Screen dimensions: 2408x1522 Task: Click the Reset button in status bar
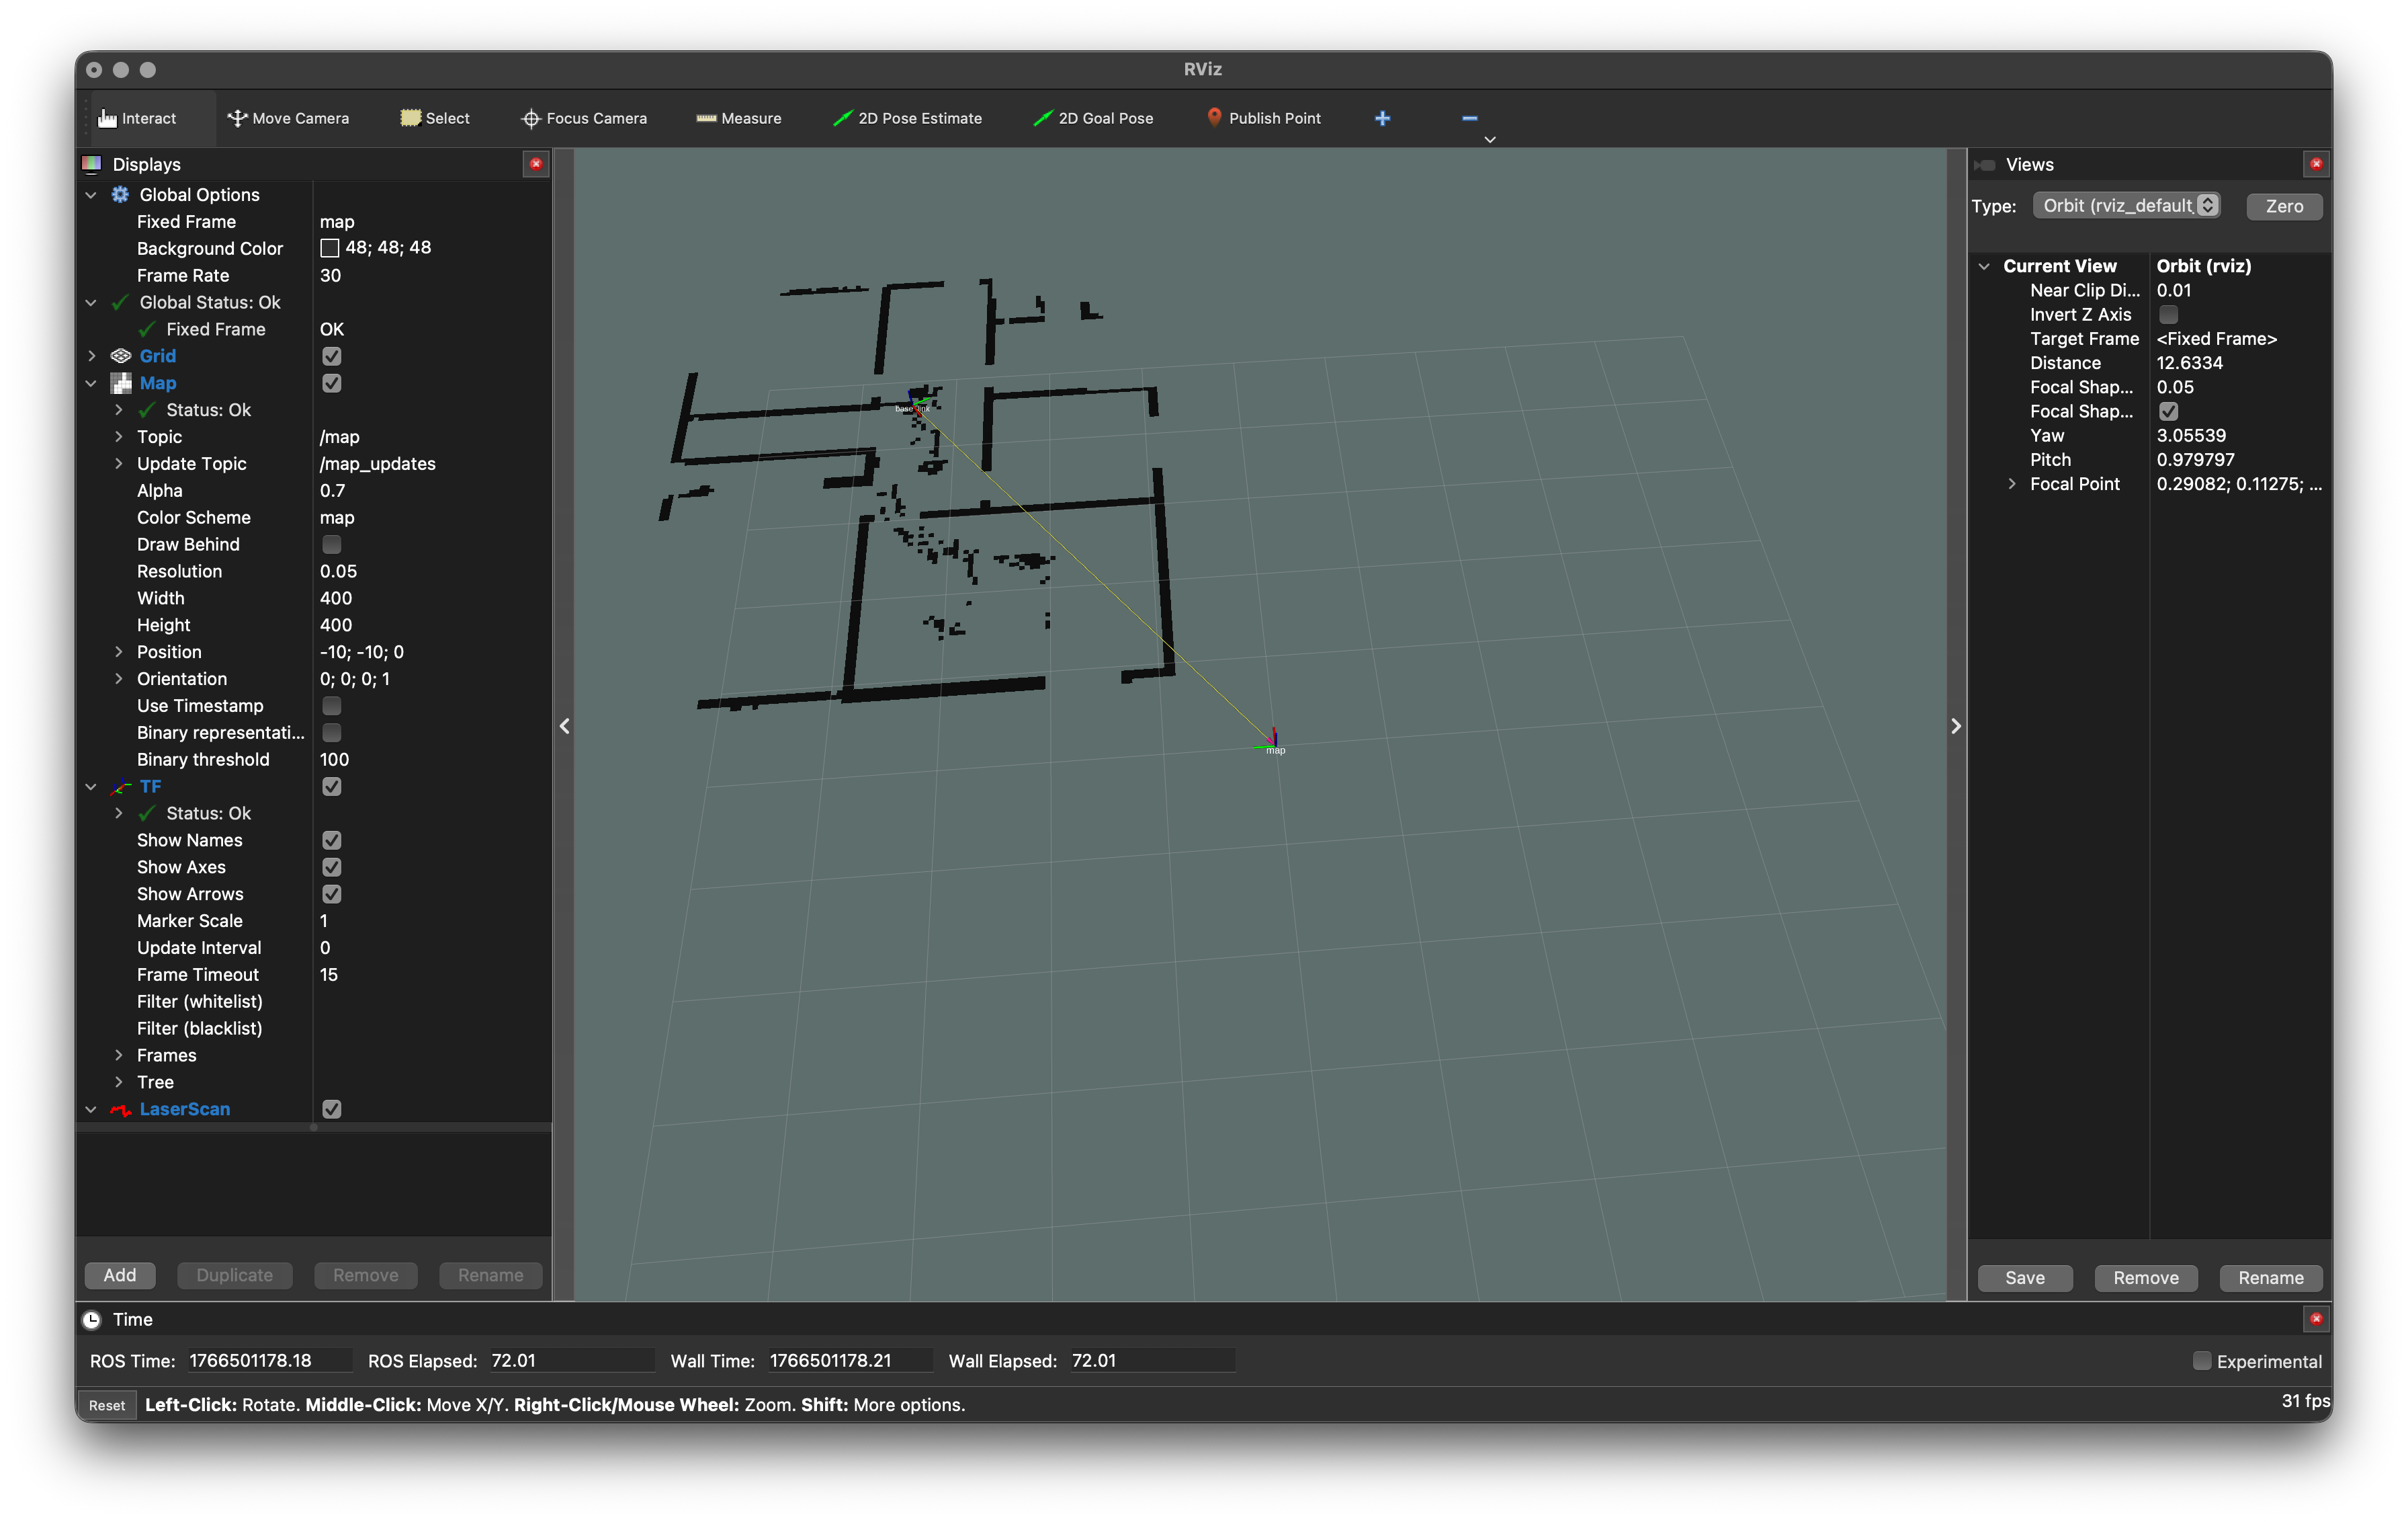pos(107,1405)
